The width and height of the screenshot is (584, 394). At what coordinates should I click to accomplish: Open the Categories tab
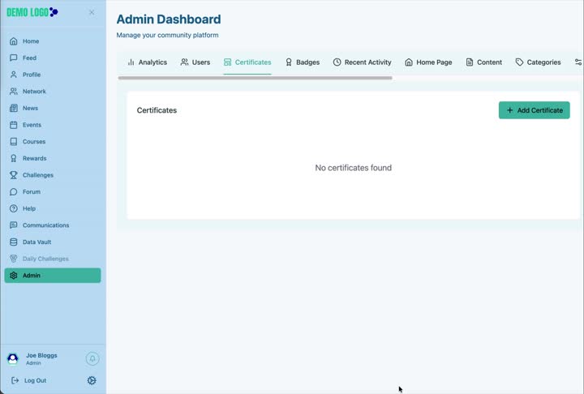click(x=538, y=62)
